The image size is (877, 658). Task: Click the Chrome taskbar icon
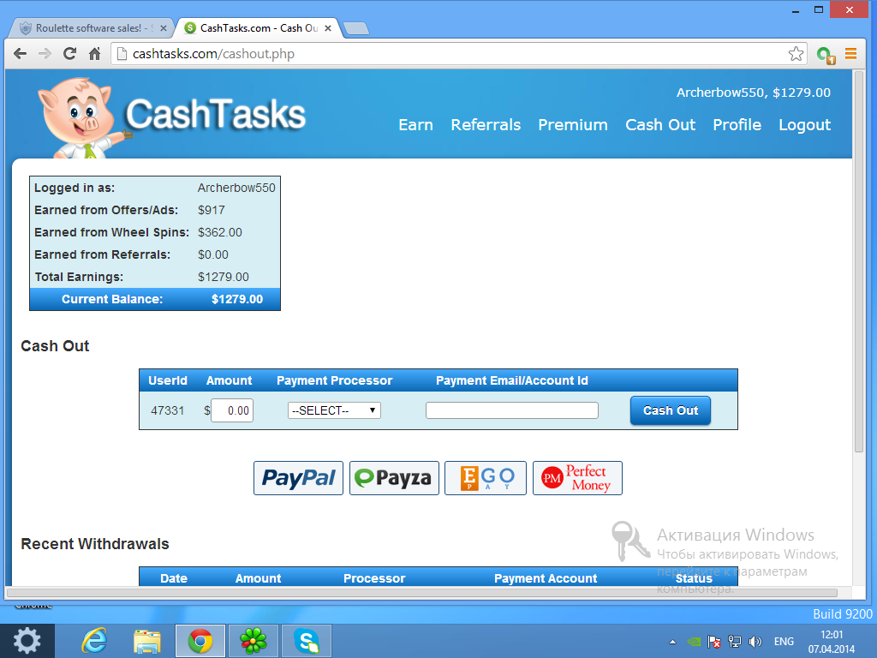[200, 641]
